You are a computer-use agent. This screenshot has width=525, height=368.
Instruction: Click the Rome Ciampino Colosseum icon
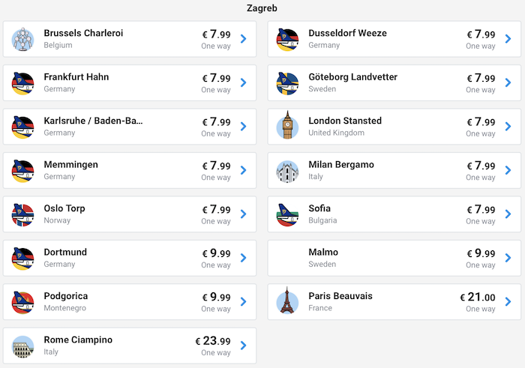[23, 346]
